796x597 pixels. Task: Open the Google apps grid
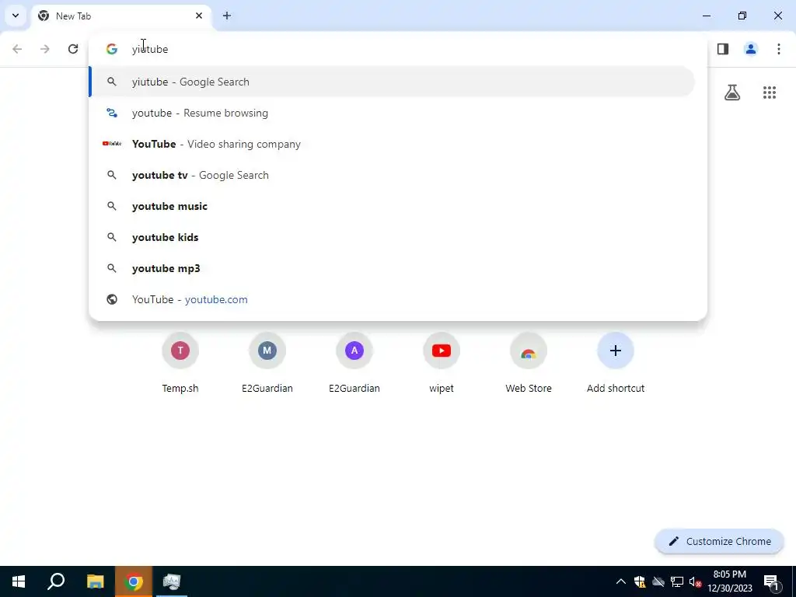click(769, 93)
